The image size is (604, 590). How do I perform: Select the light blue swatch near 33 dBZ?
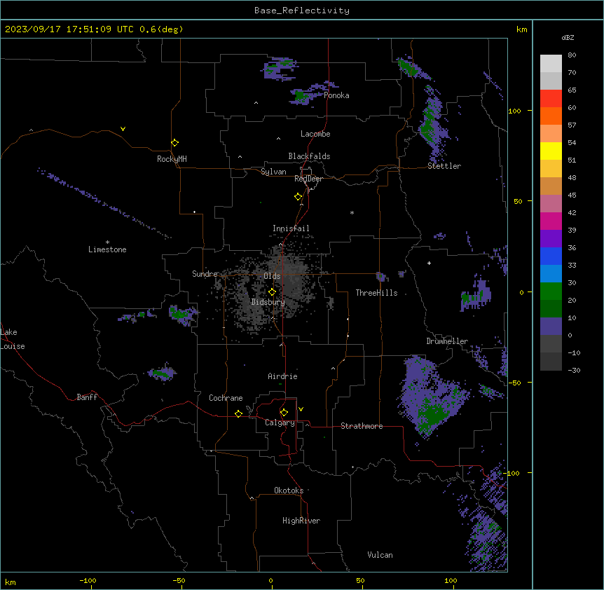pyautogui.click(x=551, y=273)
